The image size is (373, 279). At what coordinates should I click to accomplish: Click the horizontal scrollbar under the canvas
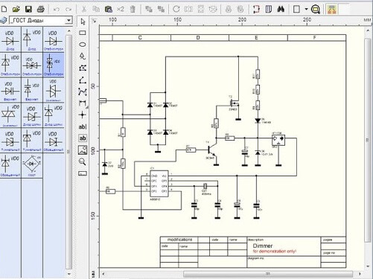[x=268, y=274]
